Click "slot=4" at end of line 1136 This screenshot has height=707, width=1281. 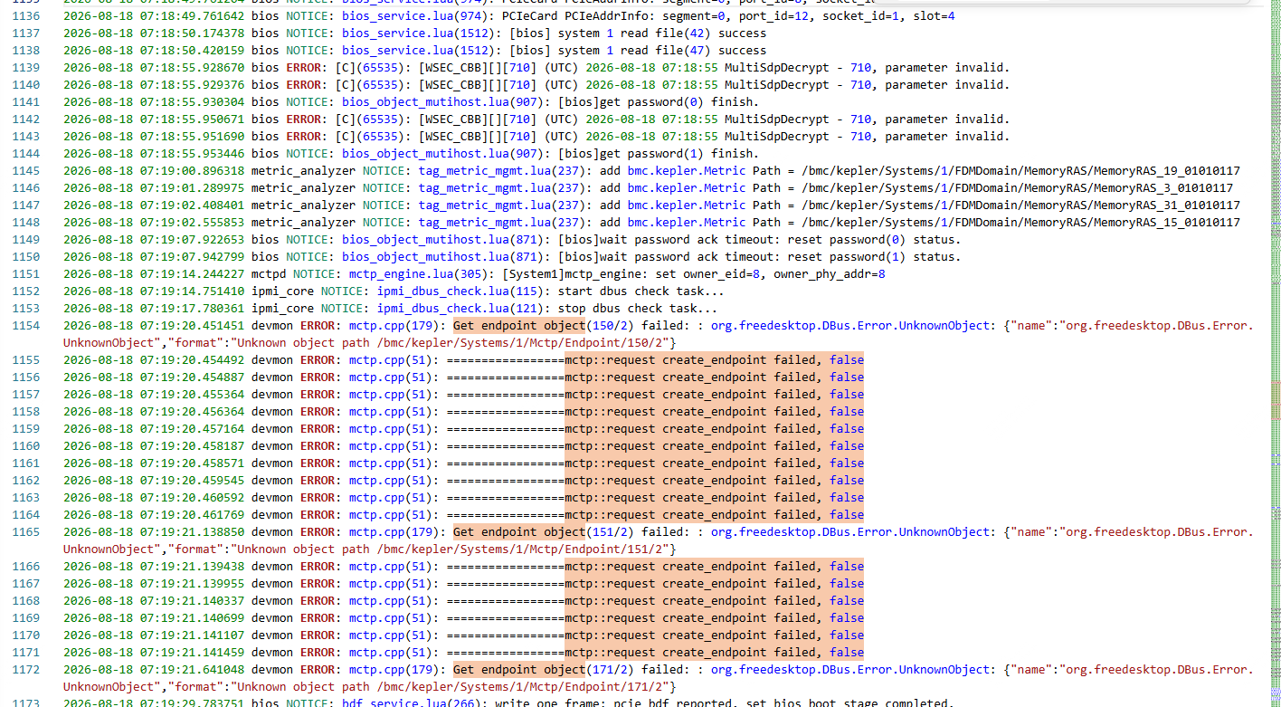click(934, 16)
